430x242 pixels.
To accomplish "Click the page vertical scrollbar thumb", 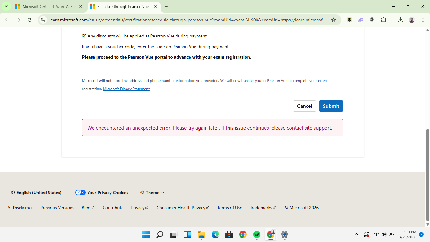I will [x=427, y=175].
